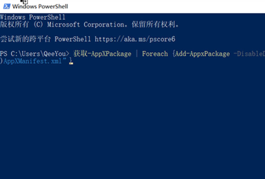
Task: Click the Foreach keyword in the command
Action: (155, 54)
